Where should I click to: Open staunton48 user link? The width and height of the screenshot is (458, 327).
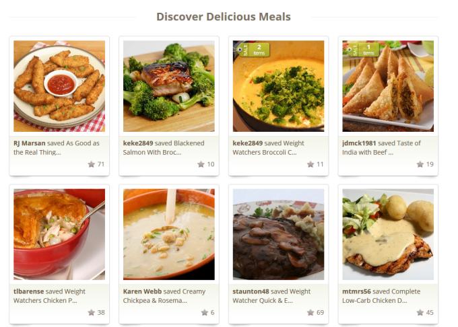251,291
